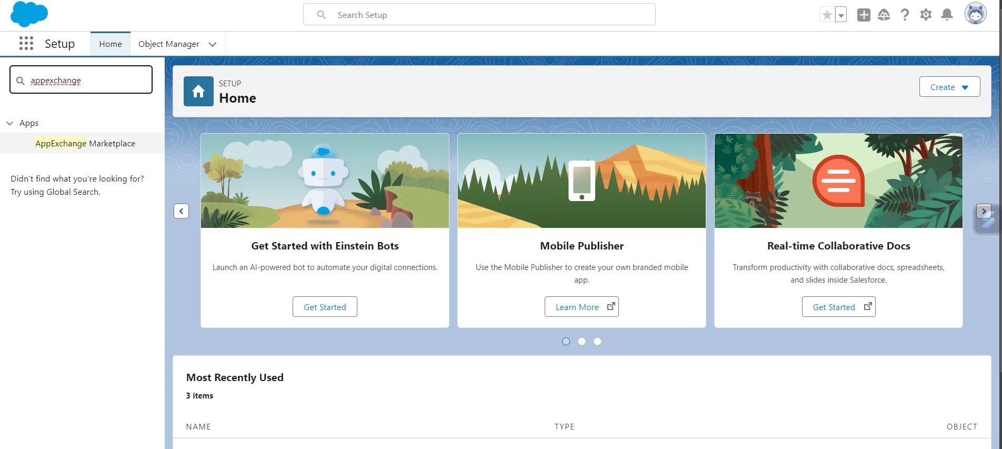Open the Setup gear icon
The width and height of the screenshot is (1002, 449).
[926, 15]
